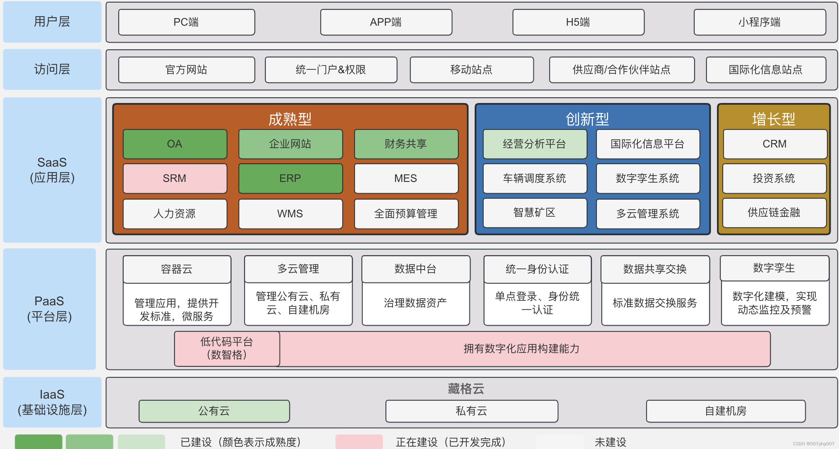
Task: Select the WMS box
Action: (x=290, y=214)
